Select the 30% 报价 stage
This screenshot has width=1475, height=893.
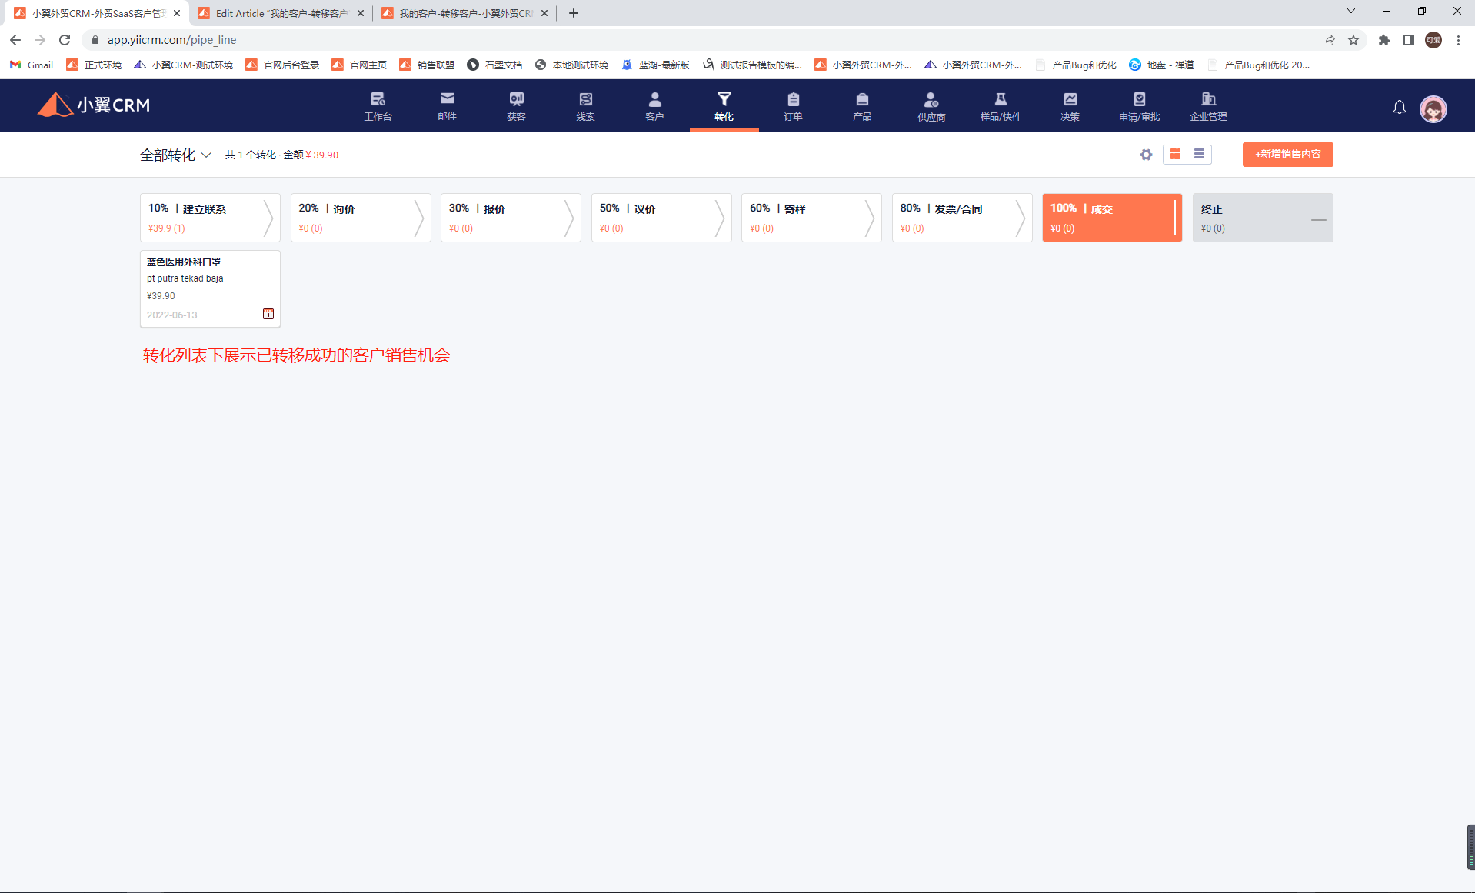click(511, 218)
